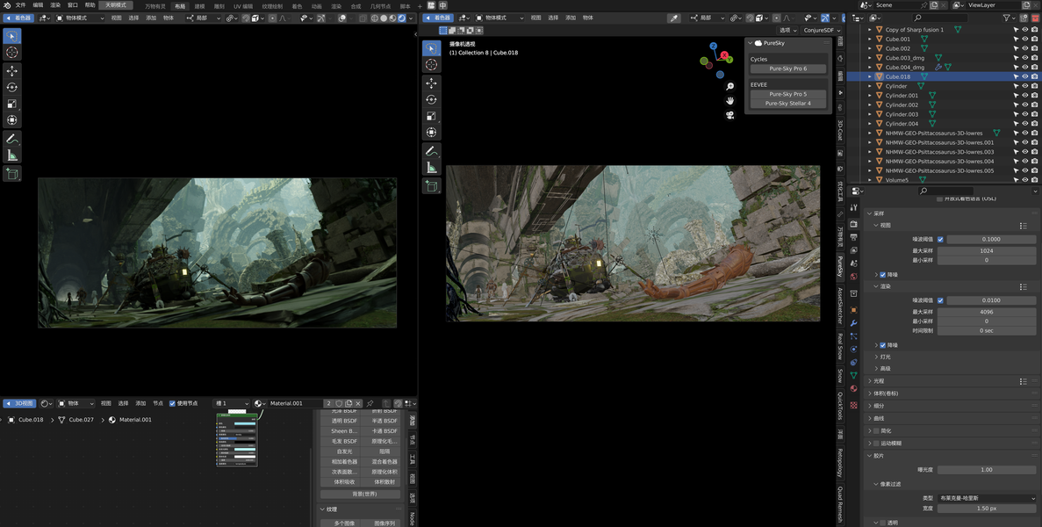Open the ConjureSDF dropdown
Screen dimensions: 1042x527
[822, 31]
